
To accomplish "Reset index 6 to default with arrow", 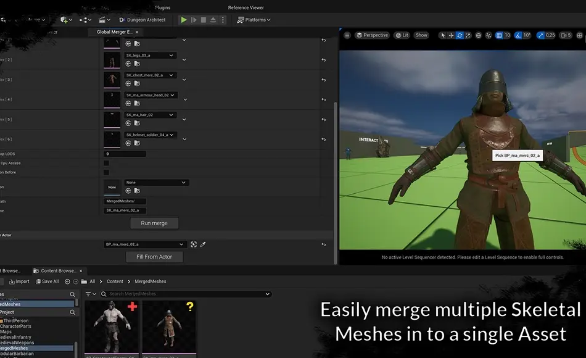I will [x=324, y=139].
